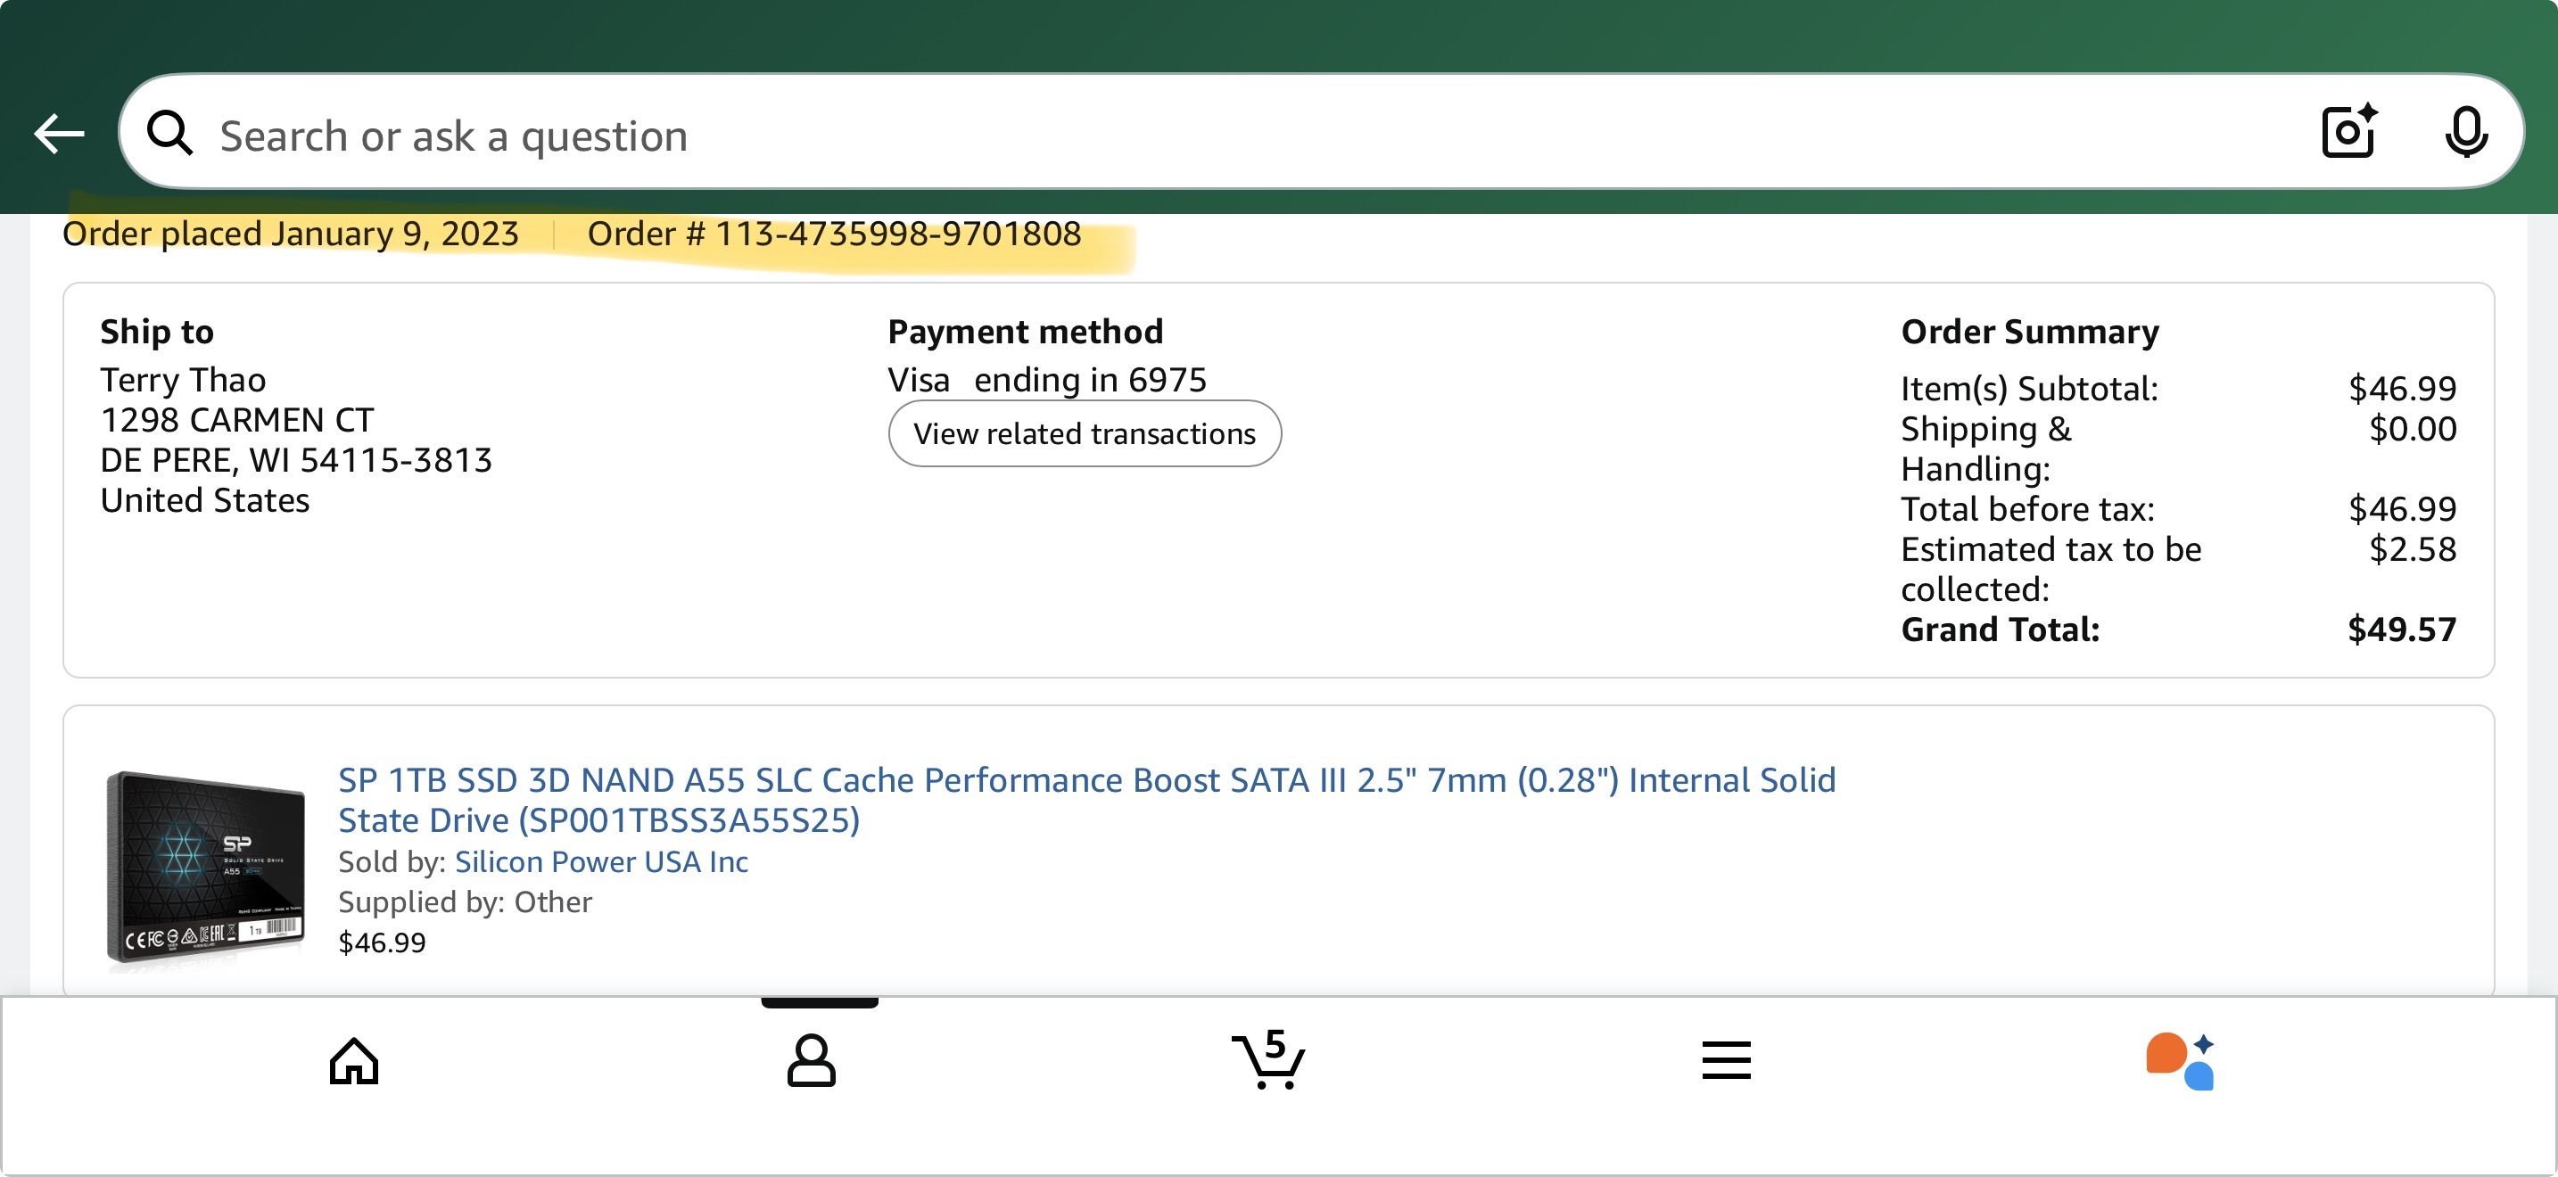The image size is (2558, 1177).
Task: Click the 'Visa ending in 6975' text
Action: tap(1046, 380)
